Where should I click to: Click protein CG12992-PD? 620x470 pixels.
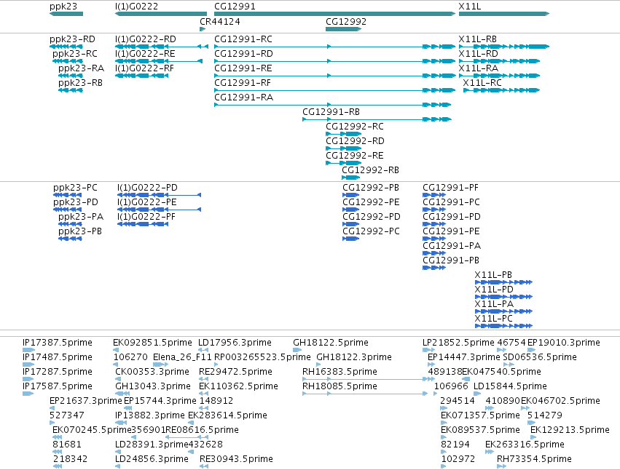pos(372,217)
